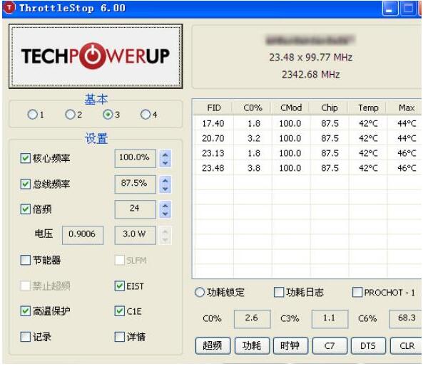Image resolution: width=423 pixels, height=366 pixels.
Task: Toggle the C1E checkbox
Action: (120, 311)
